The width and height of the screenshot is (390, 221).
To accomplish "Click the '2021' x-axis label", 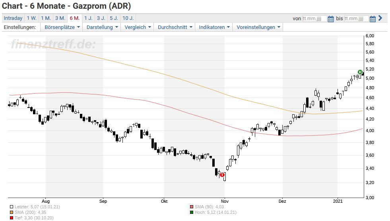I will click(338, 201).
